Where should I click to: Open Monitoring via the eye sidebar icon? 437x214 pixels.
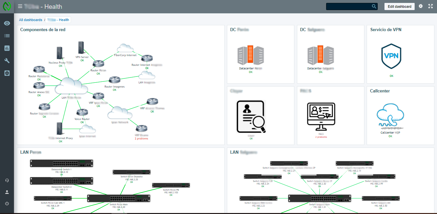pyautogui.click(x=7, y=23)
